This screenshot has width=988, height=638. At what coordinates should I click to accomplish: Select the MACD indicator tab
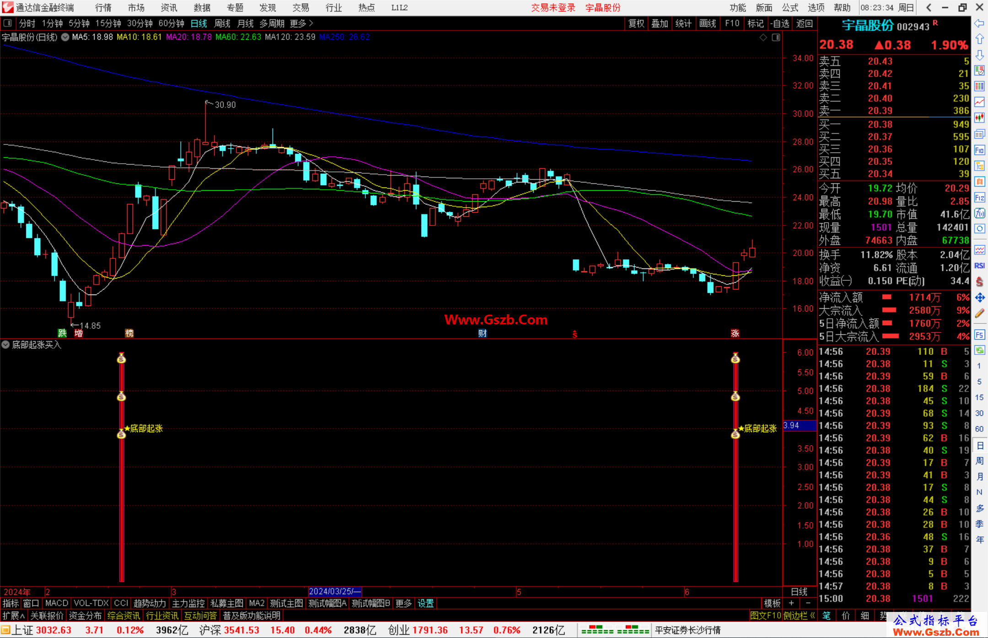pyautogui.click(x=57, y=604)
